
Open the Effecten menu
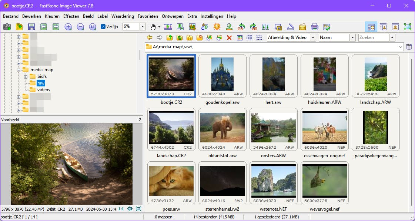click(71, 16)
